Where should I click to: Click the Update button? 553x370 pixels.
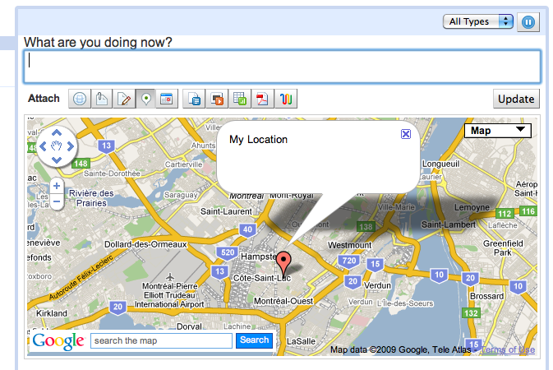click(516, 99)
